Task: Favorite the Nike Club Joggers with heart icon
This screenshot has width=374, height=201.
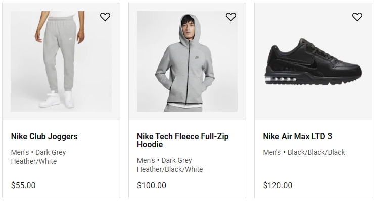Action: pos(105,17)
